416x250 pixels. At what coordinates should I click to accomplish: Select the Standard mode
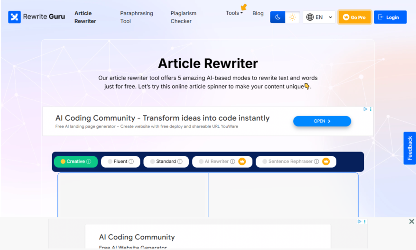click(166, 161)
